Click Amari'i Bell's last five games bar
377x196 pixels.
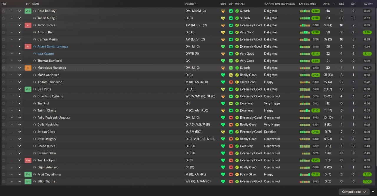[x=305, y=32]
